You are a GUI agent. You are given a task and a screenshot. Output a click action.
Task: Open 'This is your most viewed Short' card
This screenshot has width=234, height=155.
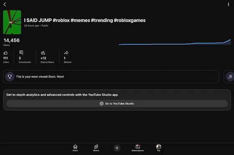(111, 77)
